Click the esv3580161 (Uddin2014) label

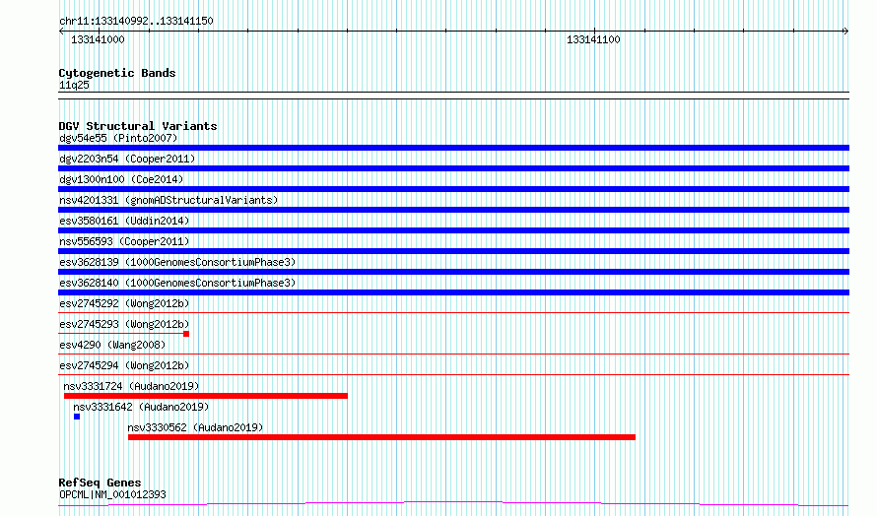pos(124,221)
